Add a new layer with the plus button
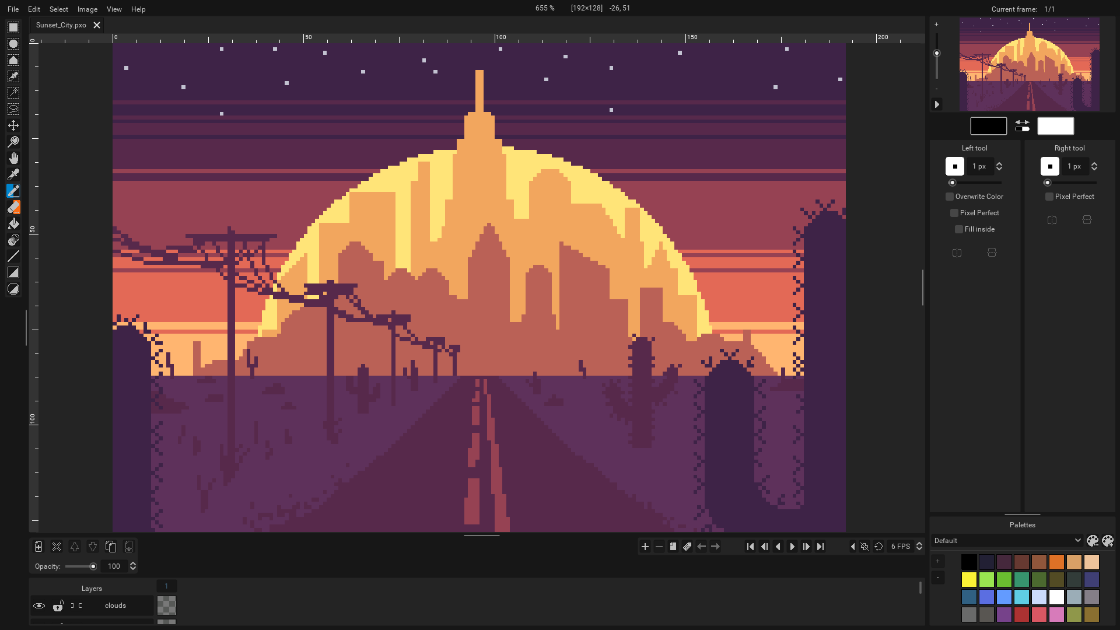The height and width of the screenshot is (630, 1120). pyautogui.click(x=38, y=547)
